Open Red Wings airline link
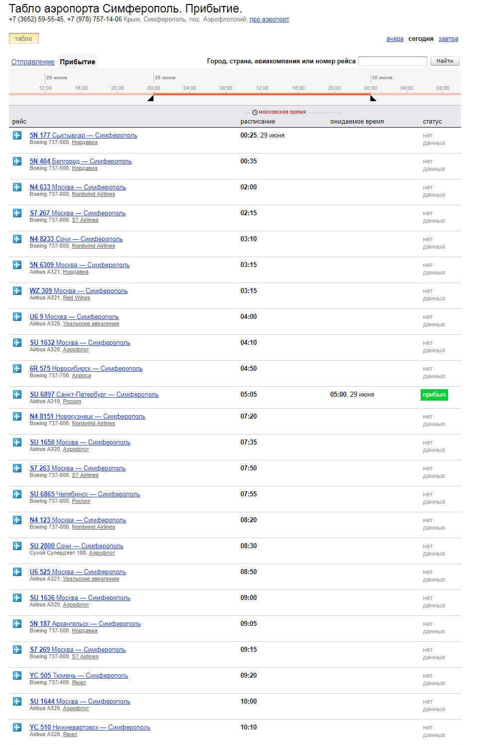Image resolution: width=478 pixels, height=745 pixels. click(x=77, y=298)
